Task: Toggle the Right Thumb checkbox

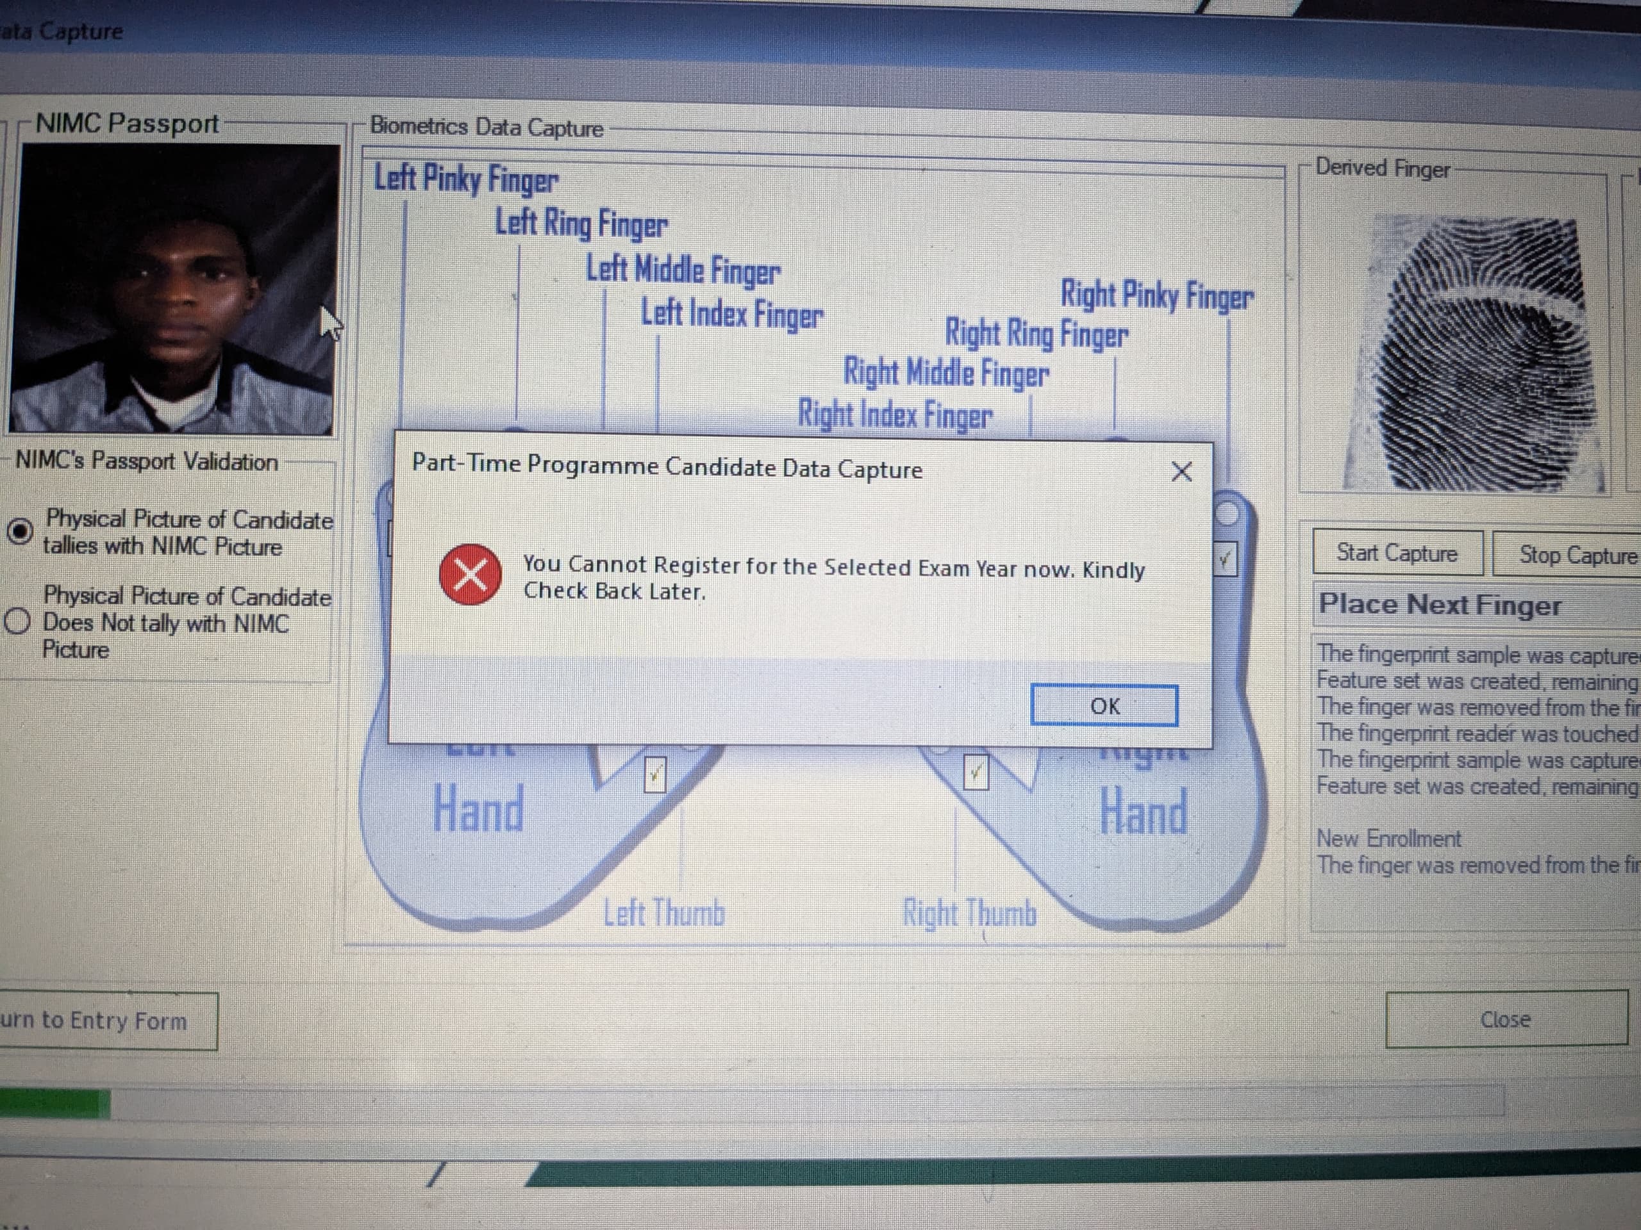Action: (976, 773)
